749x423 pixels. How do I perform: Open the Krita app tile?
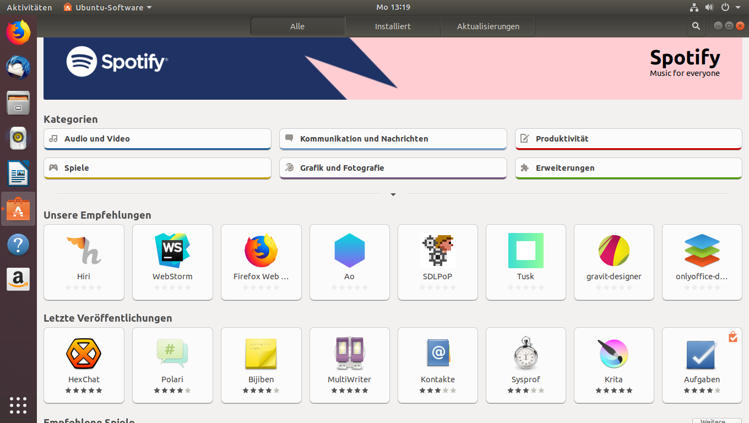click(614, 365)
